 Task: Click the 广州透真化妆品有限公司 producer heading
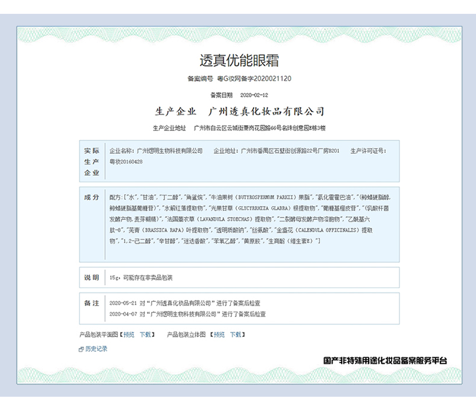(266, 111)
